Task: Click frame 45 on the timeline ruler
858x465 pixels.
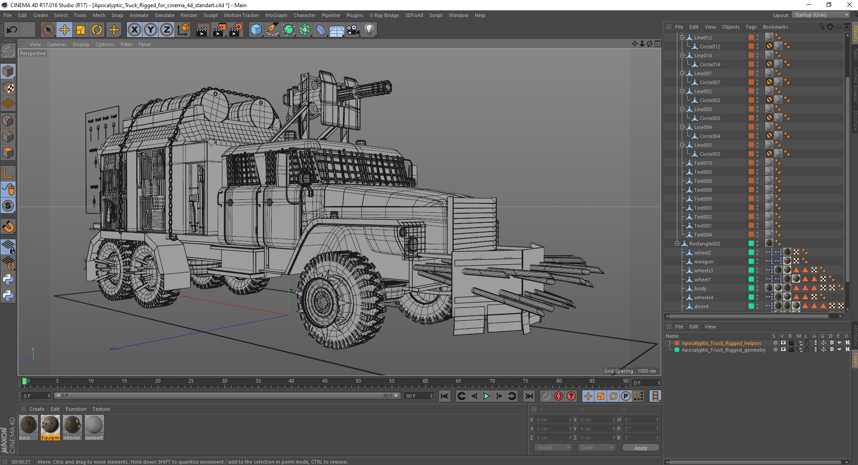Action: [325, 382]
